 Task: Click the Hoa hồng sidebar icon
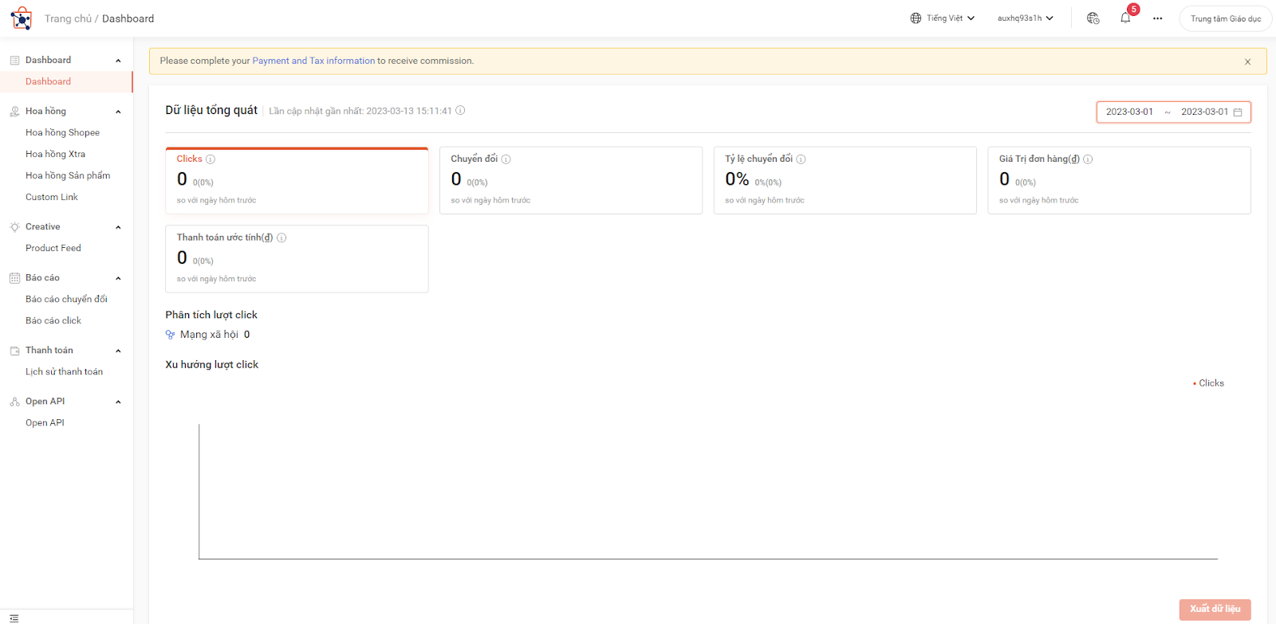14,112
